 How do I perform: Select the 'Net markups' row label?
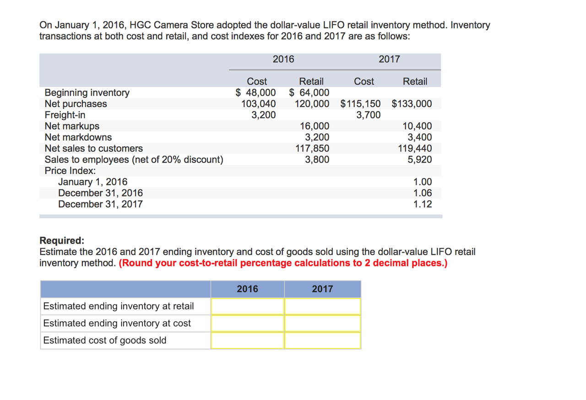point(72,126)
